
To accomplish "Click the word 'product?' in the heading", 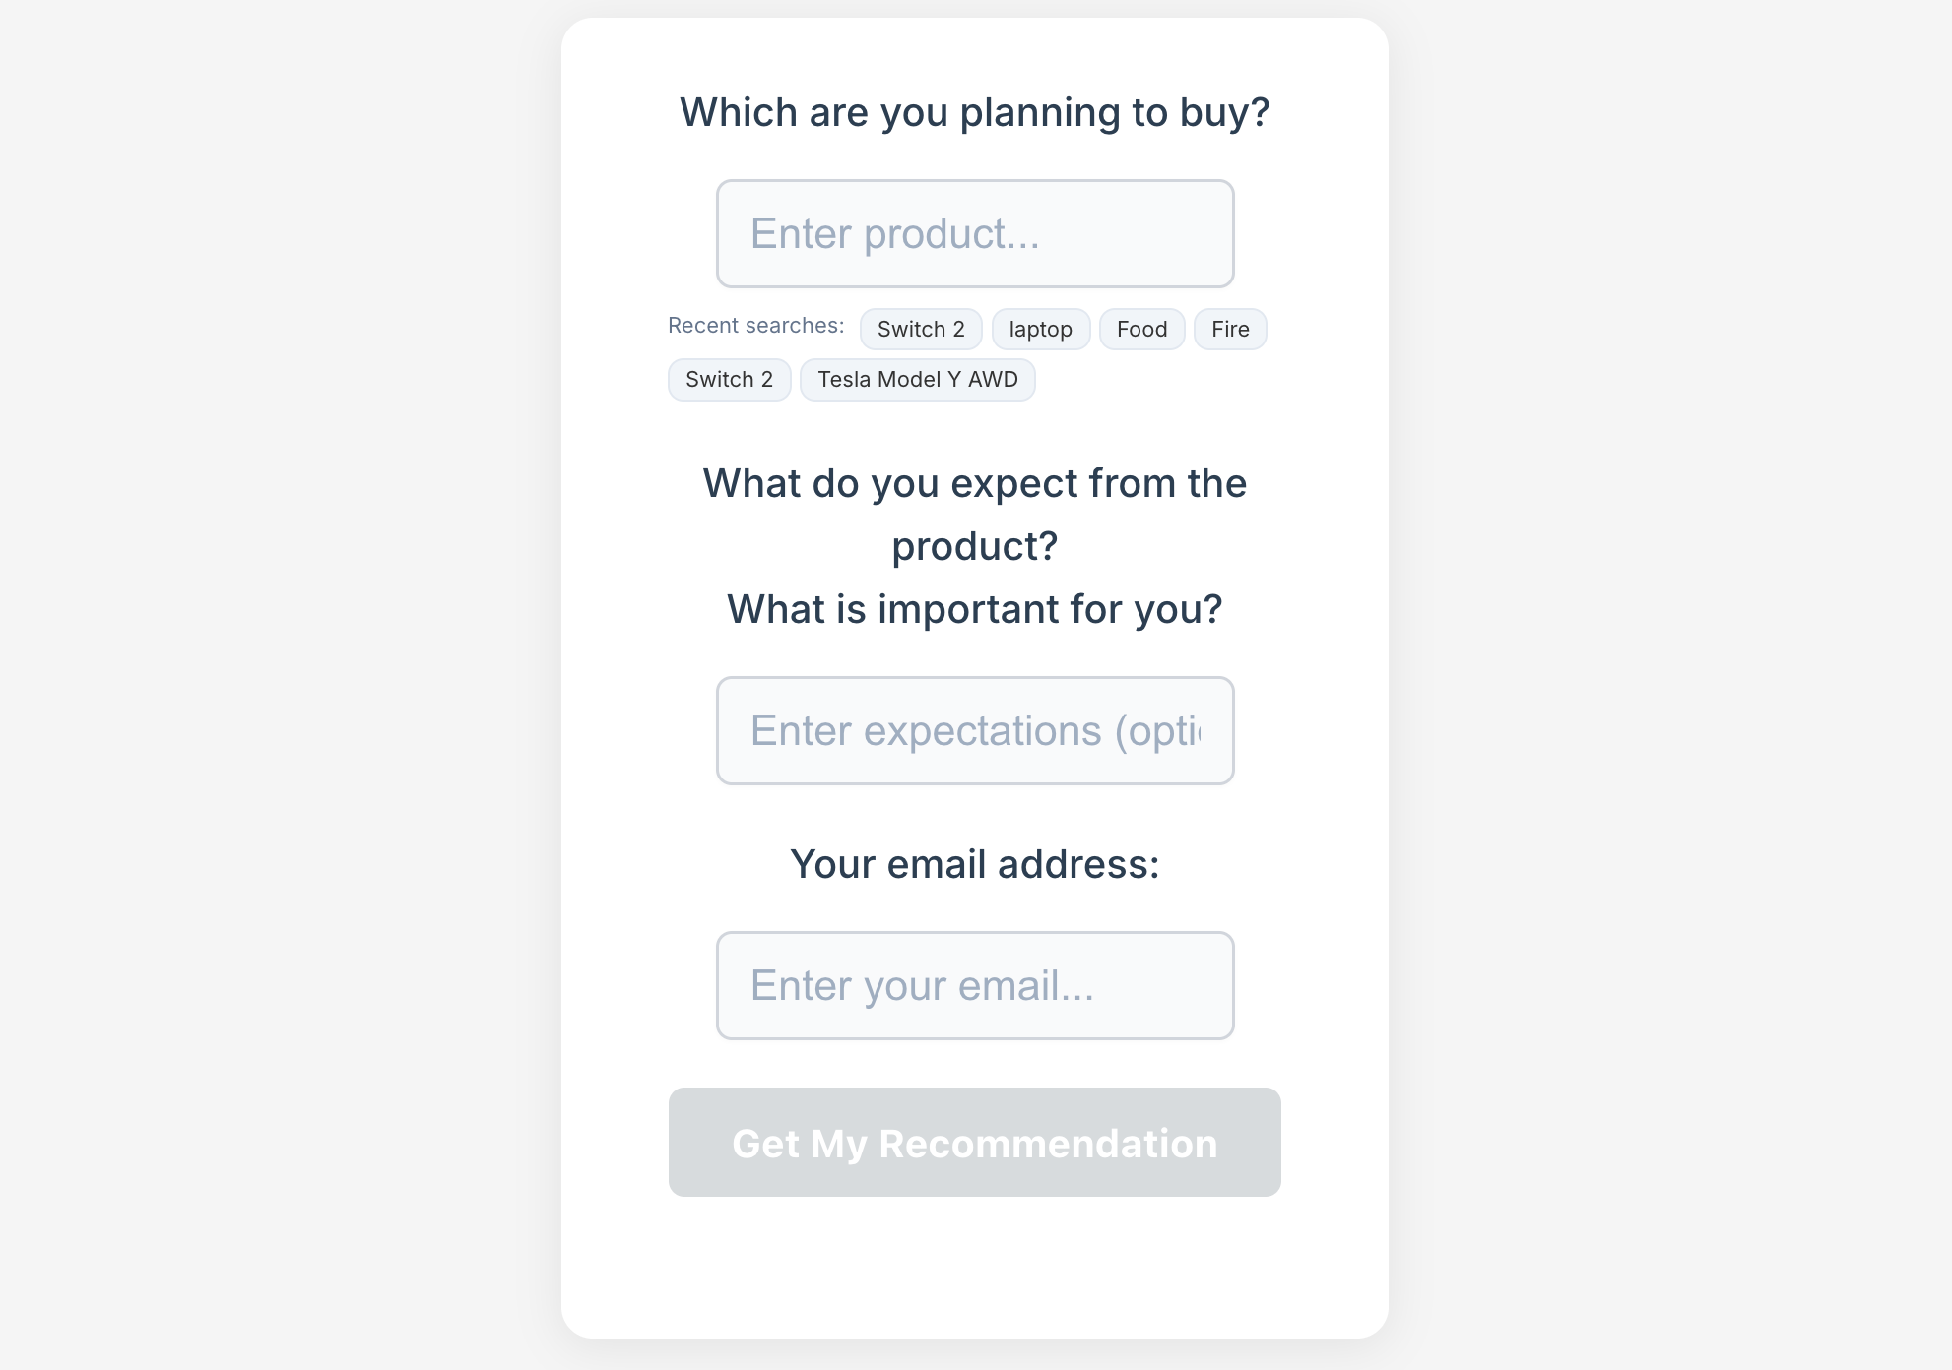I will (974, 547).
